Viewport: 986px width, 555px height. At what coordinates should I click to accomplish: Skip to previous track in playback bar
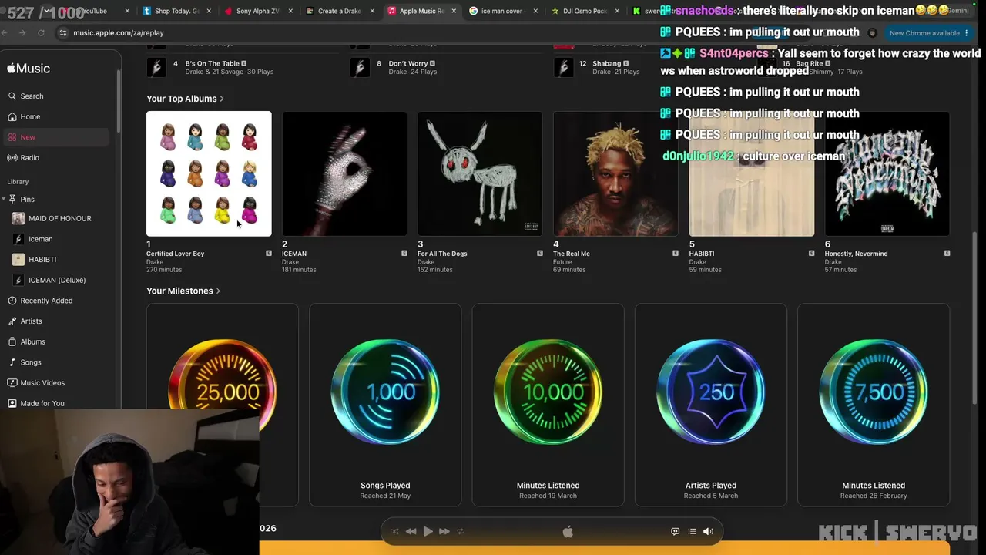[x=411, y=531]
